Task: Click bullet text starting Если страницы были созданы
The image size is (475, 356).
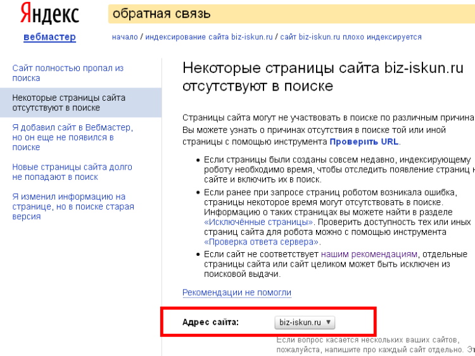Action: pyautogui.click(x=339, y=170)
